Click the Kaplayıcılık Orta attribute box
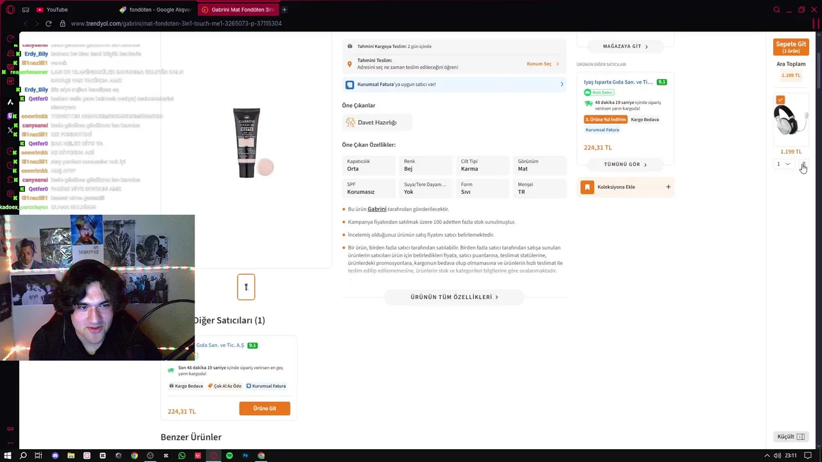The width and height of the screenshot is (822, 462). (369, 165)
